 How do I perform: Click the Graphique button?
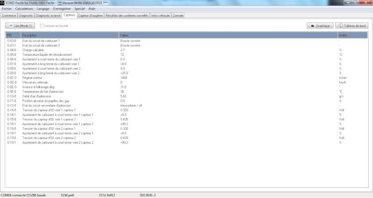320,26
